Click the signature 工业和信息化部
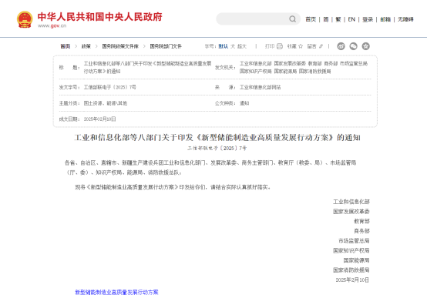Screen dimensions: 427x298 tap(351, 202)
